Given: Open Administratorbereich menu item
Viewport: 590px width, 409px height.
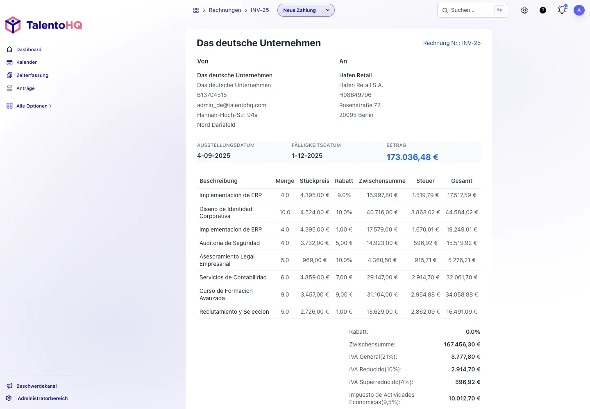Looking at the screenshot, I should pos(43,398).
